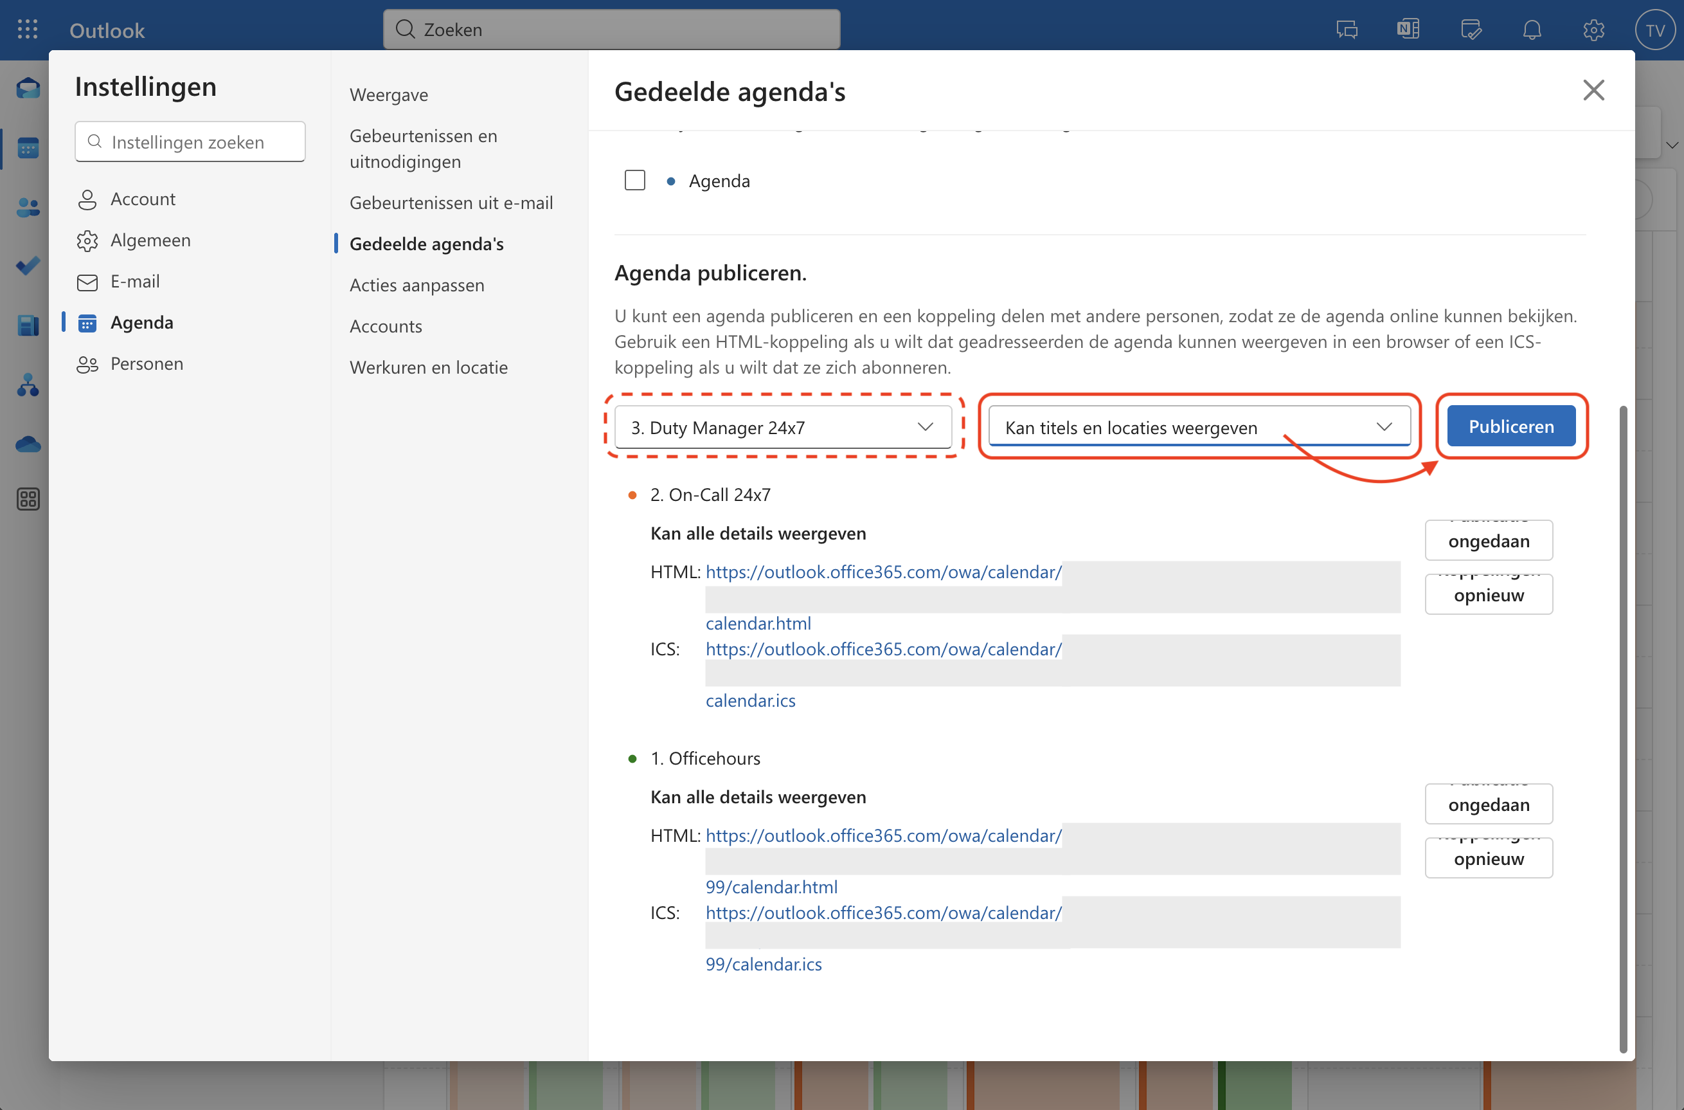The height and width of the screenshot is (1110, 1684).
Task: Open the calendar.ics link under On-Call 24x7
Action: coord(750,700)
